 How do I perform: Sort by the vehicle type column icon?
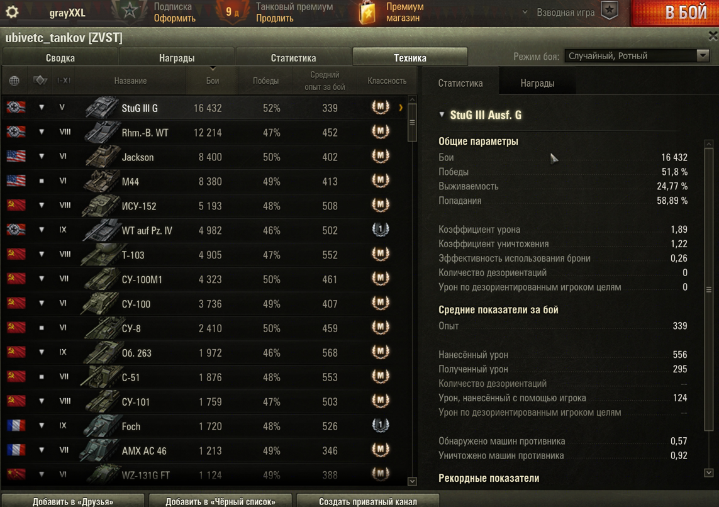click(40, 81)
